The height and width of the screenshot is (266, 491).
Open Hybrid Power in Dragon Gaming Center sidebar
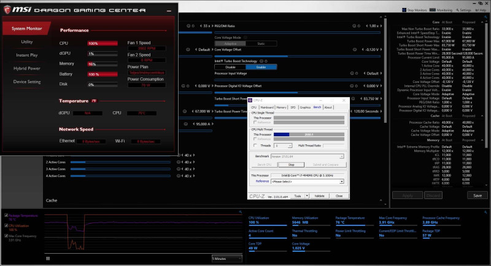[27, 68]
